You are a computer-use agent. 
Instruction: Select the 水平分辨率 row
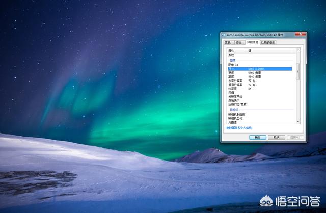(260, 81)
